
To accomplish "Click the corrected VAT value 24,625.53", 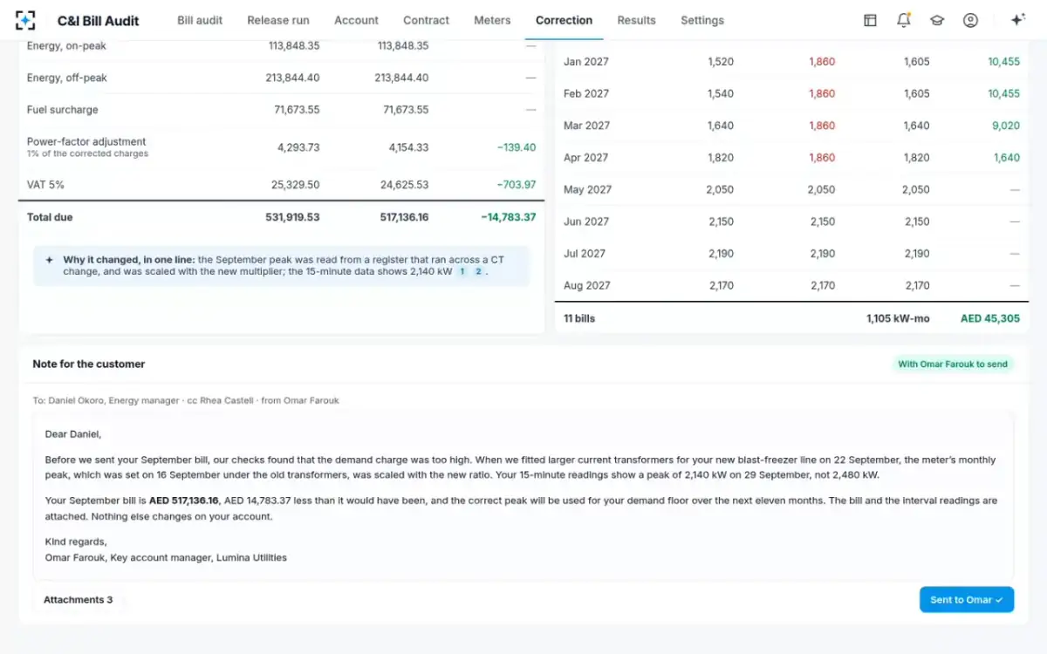I will pos(406,185).
